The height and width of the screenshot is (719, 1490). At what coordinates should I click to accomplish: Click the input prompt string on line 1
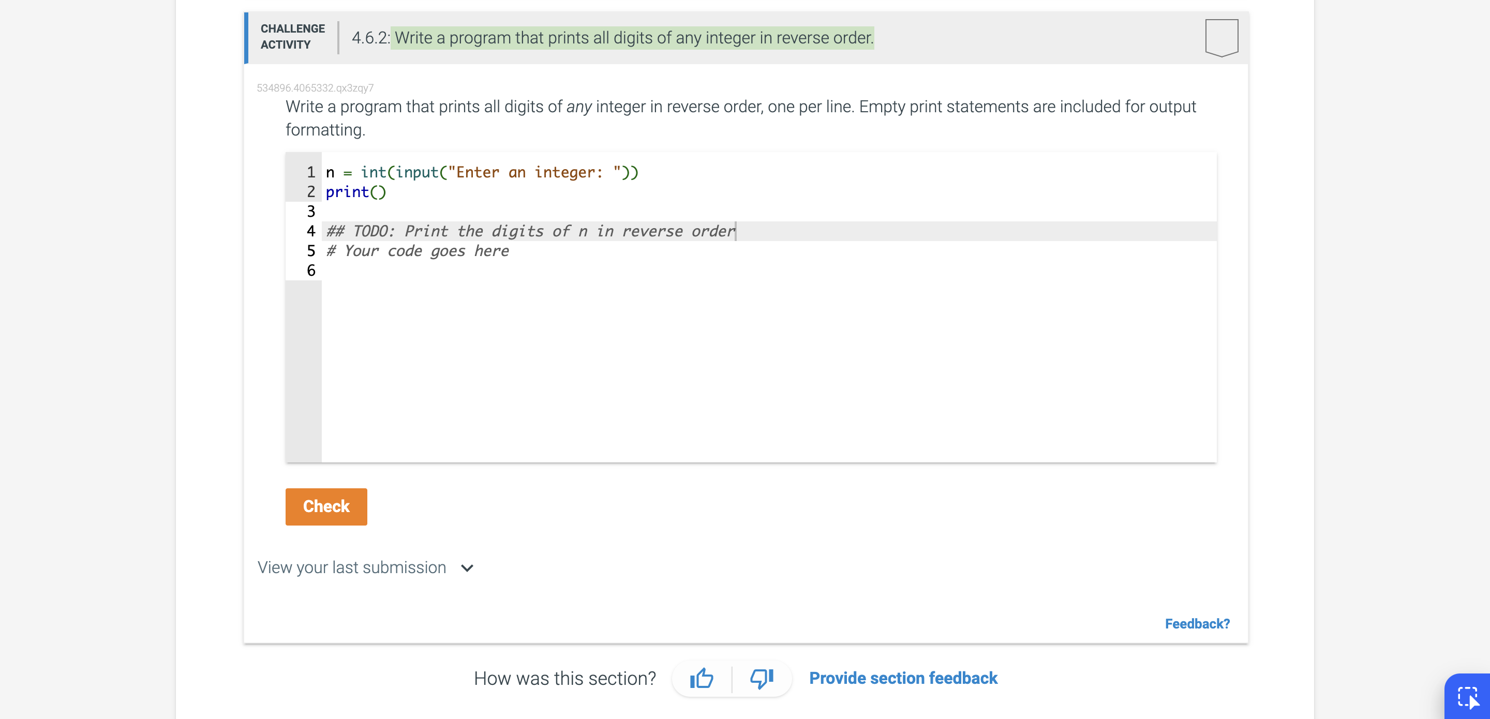[x=534, y=172]
